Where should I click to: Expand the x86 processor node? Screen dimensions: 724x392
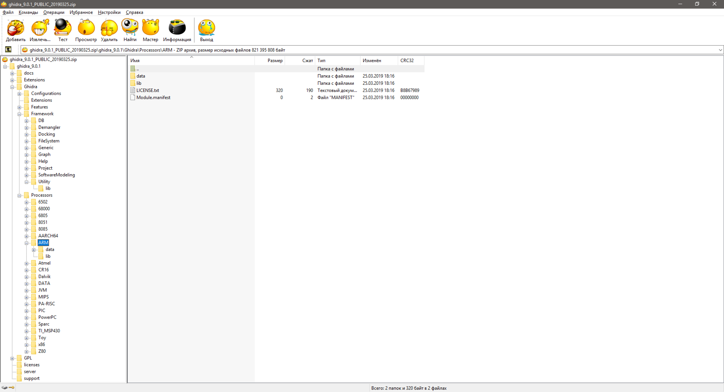27,345
